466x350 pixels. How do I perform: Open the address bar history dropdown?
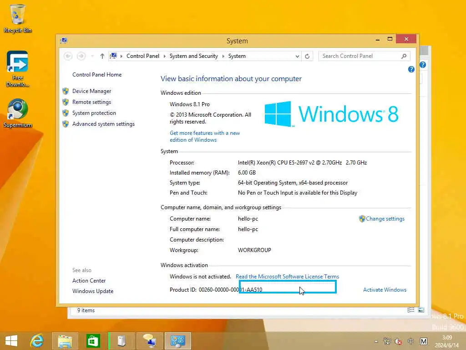coord(297,56)
